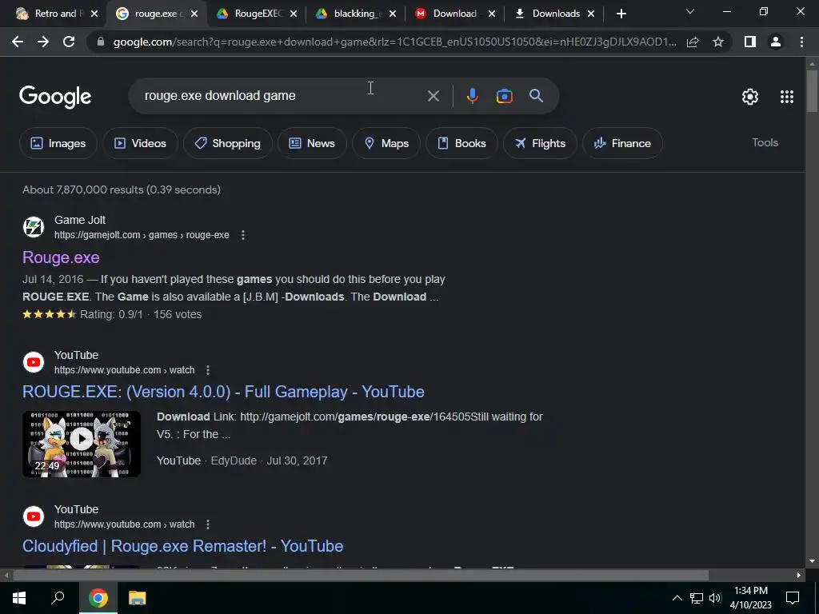This screenshot has height=614, width=819.
Task: Filter results by Videos
Action: coord(140,143)
